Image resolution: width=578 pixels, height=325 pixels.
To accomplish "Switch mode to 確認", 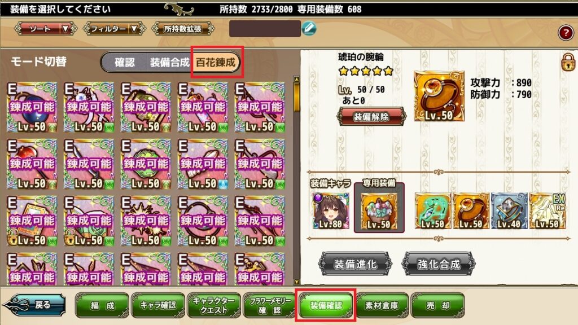I will click(125, 62).
